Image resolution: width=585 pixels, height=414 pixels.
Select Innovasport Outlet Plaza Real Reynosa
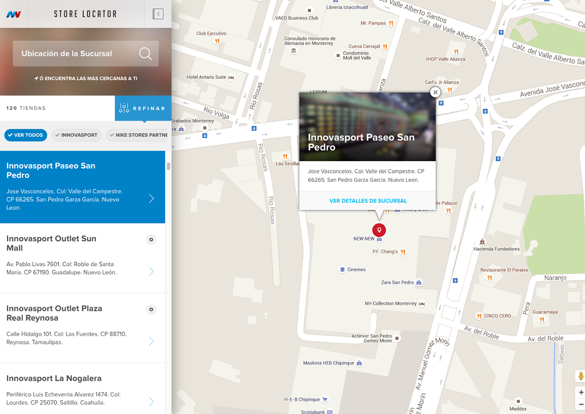[82, 328]
